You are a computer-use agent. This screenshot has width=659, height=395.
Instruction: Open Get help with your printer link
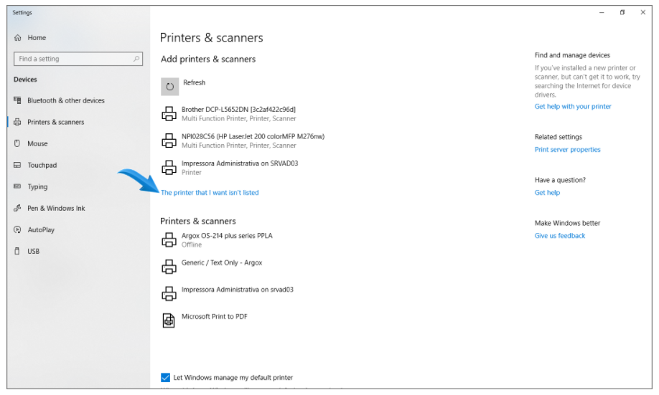coord(573,107)
